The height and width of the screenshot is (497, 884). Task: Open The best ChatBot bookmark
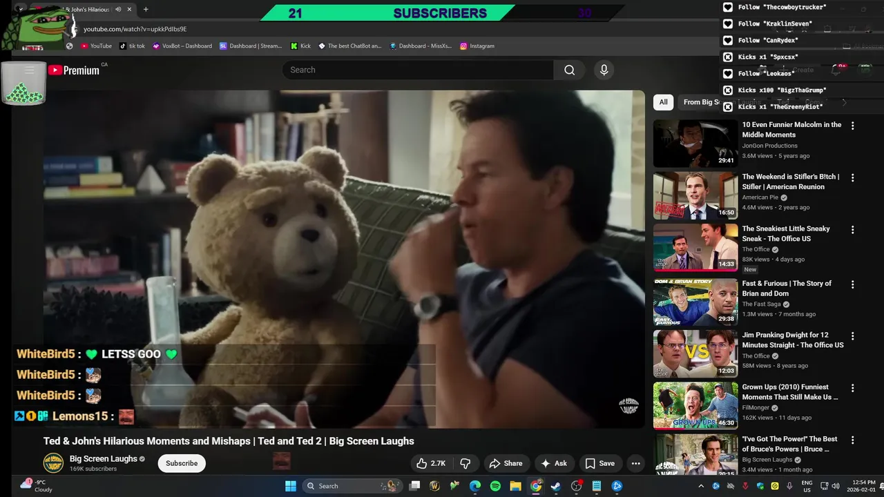350,46
